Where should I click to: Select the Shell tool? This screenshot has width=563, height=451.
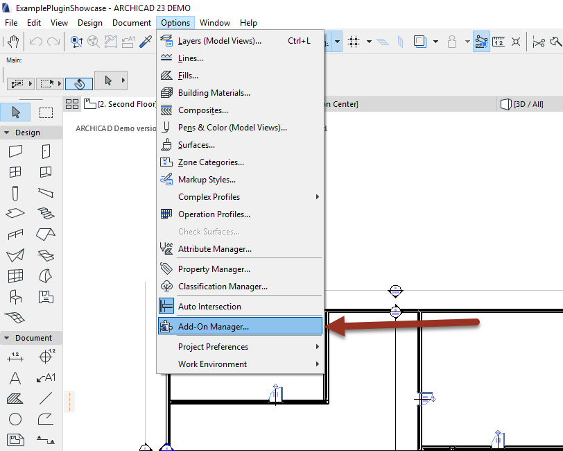click(x=15, y=255)
